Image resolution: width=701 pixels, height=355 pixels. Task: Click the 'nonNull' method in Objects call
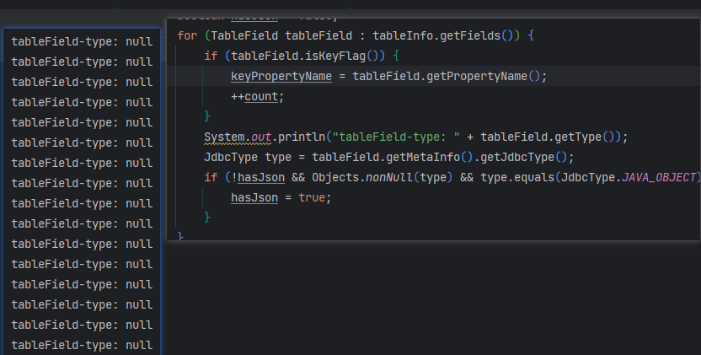[x=389, y=178]
